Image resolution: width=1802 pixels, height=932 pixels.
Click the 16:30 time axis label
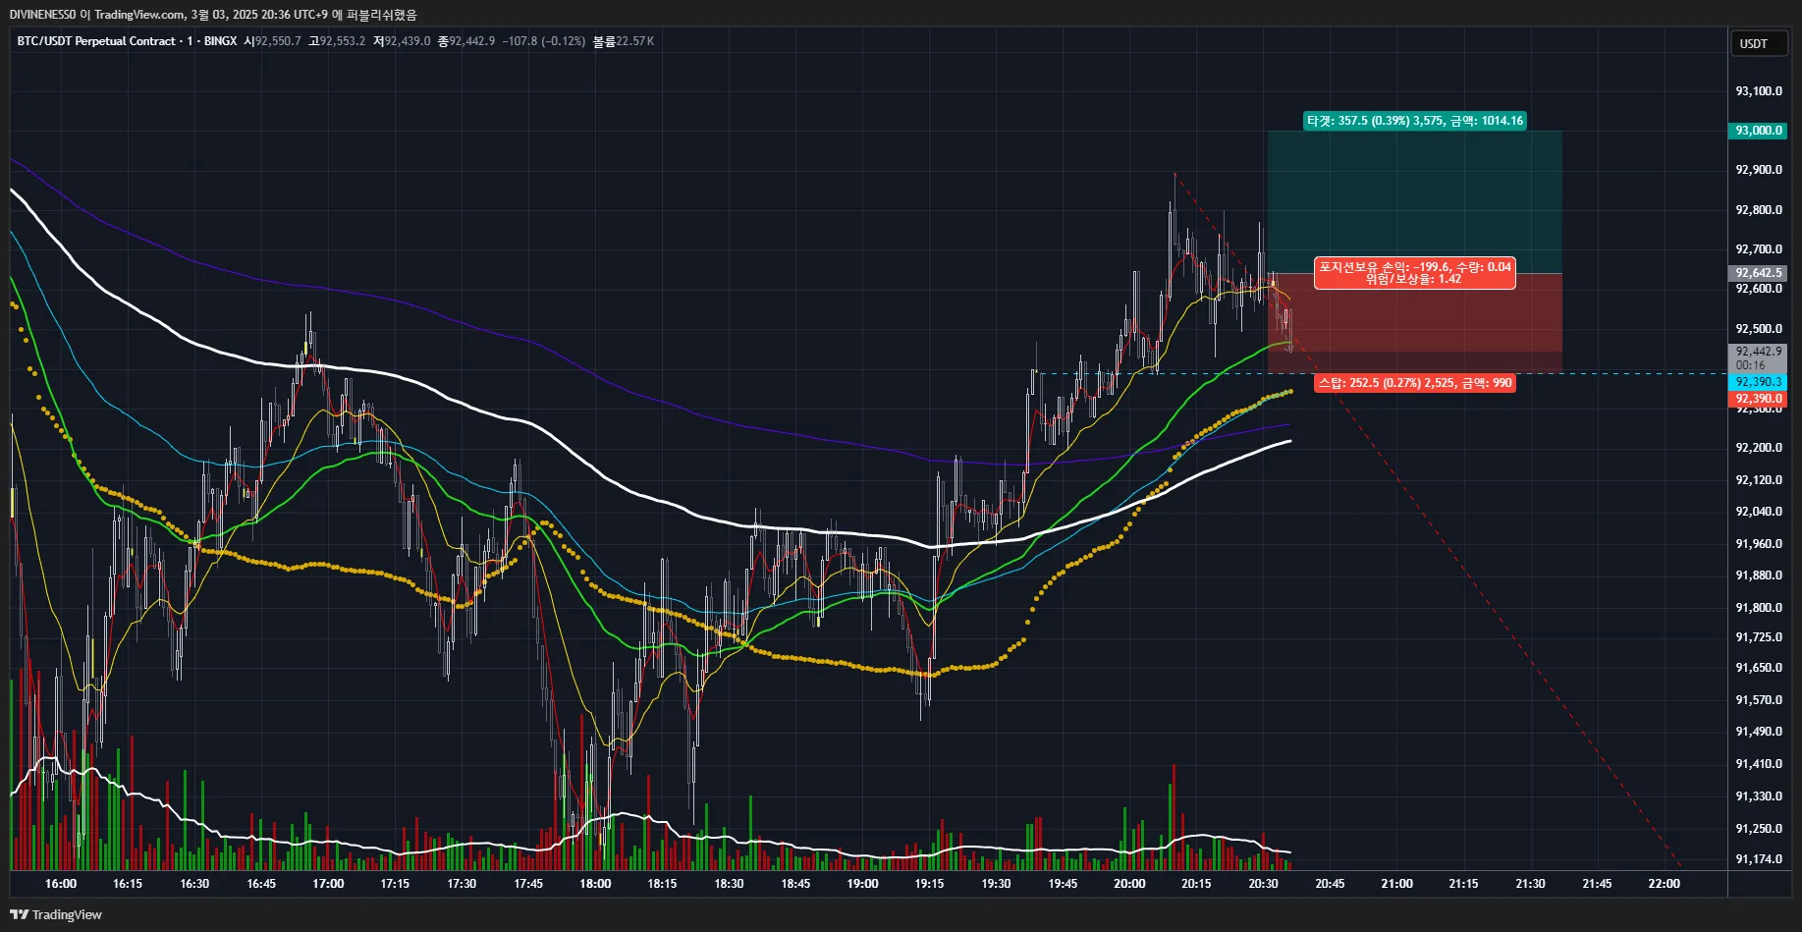(194, 884)
